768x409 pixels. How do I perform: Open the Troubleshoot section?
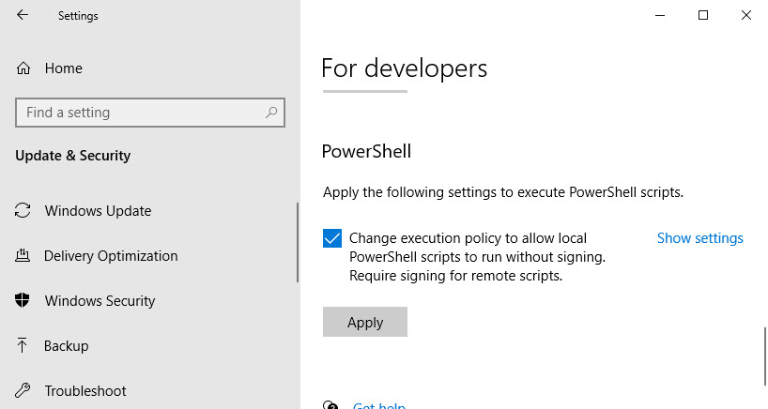tap(85, 391)
